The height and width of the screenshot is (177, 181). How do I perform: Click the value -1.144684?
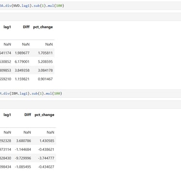(23, 149)
